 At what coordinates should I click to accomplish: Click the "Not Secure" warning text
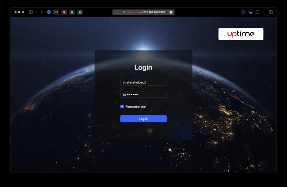click(x=133, y=12)
